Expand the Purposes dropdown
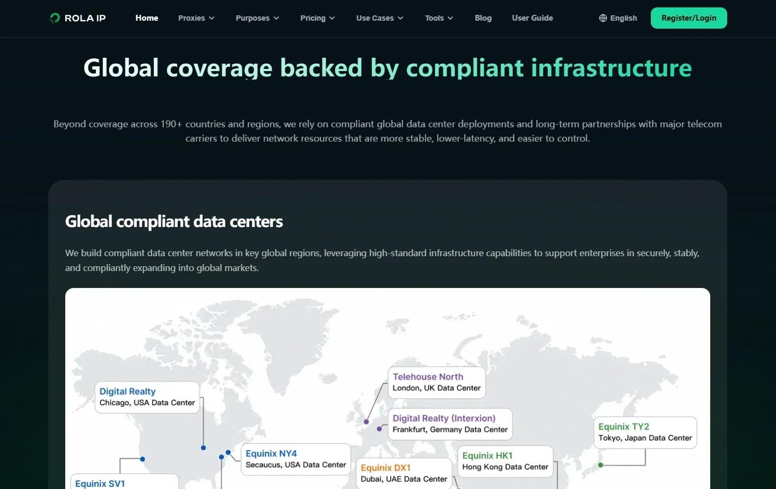Viewport: 776px width, 489px height. [x=257, y=18]
